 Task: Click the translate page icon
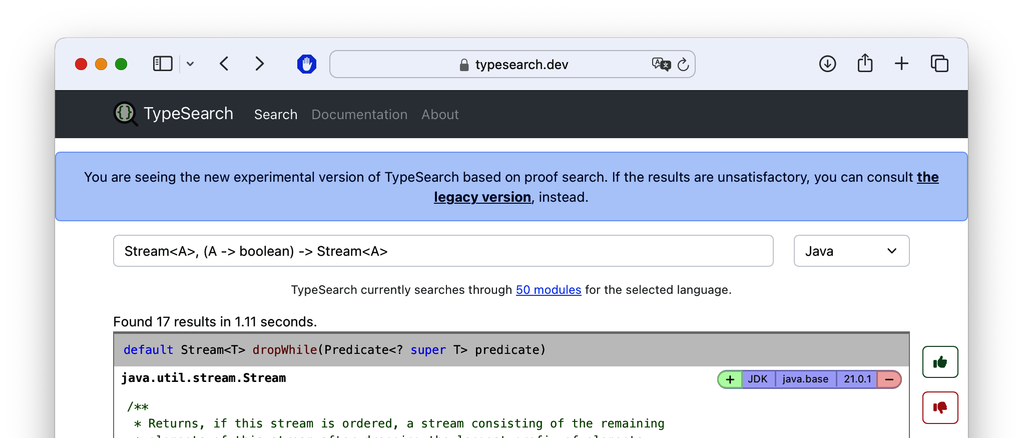tap(661, 64)
